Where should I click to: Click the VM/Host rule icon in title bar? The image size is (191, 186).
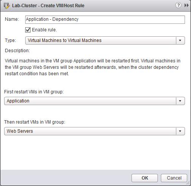pyautogui.click(x=7, y=6)
